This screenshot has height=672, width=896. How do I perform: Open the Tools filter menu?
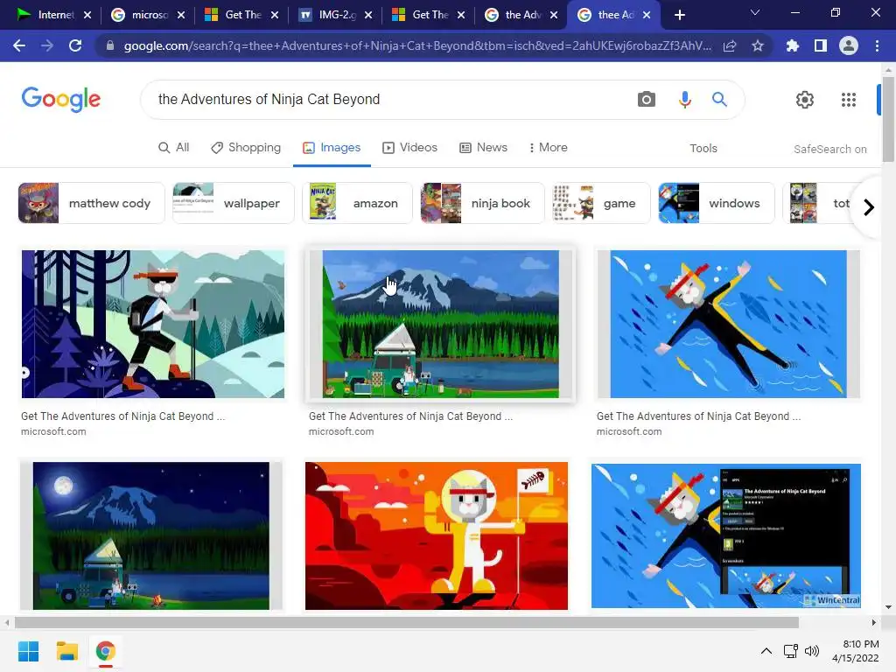click(x=703, y=149)
